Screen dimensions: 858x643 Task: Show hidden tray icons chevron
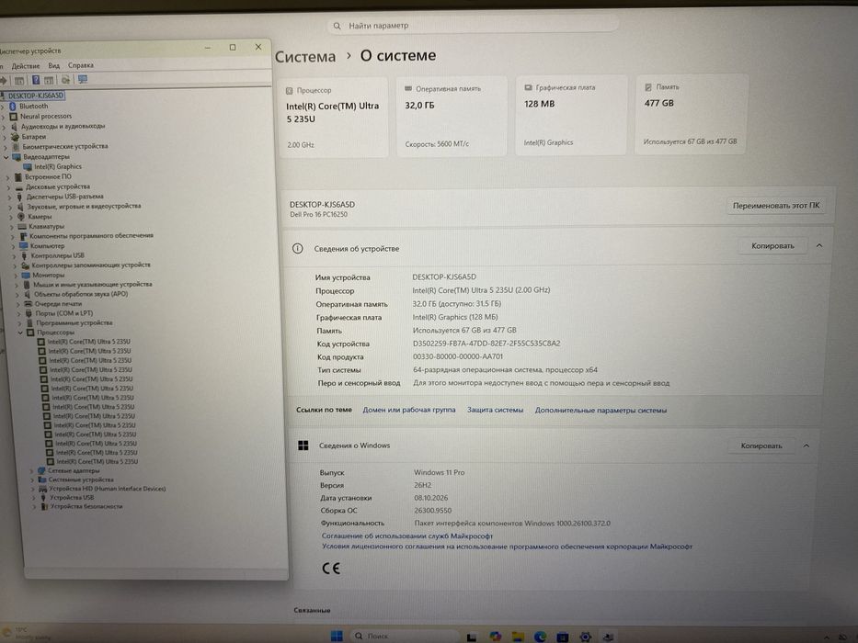pyautogui.click(x=826, y=637)
